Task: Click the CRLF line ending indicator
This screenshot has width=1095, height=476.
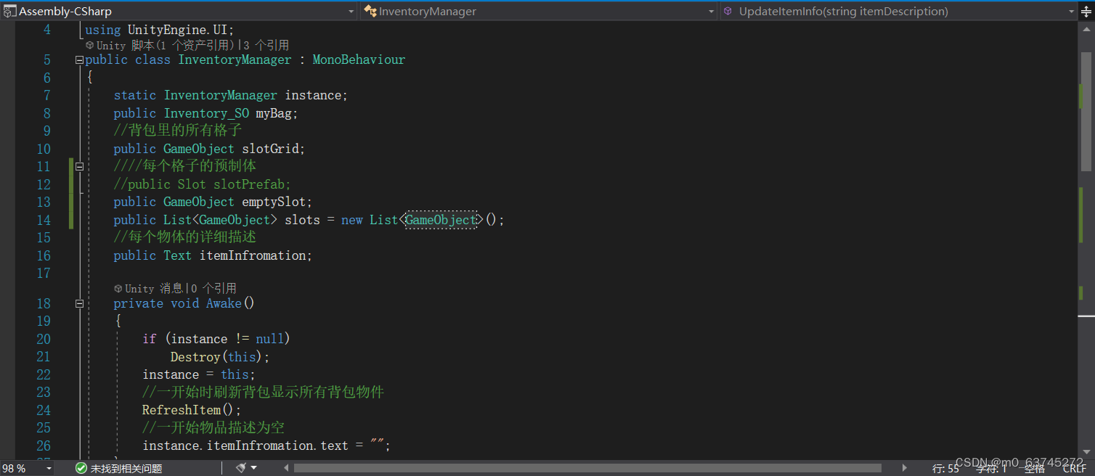Action: 1074,469
